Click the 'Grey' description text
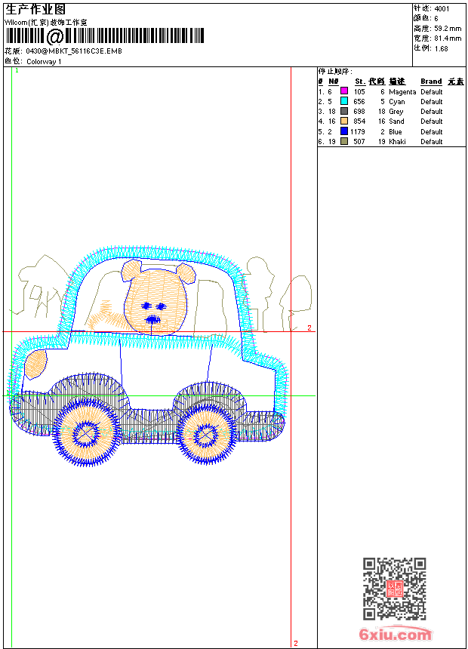 (x=396, y=112)
